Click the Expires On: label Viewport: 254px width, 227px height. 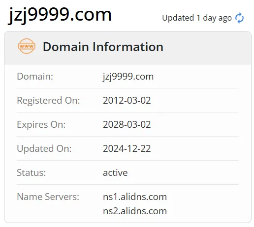tap(41, 125)
